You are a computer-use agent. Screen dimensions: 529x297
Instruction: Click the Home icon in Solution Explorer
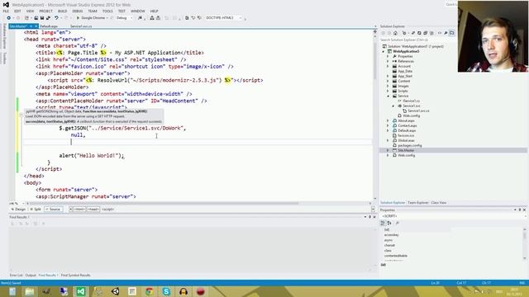pyautogui.click(x=395, y=33)
